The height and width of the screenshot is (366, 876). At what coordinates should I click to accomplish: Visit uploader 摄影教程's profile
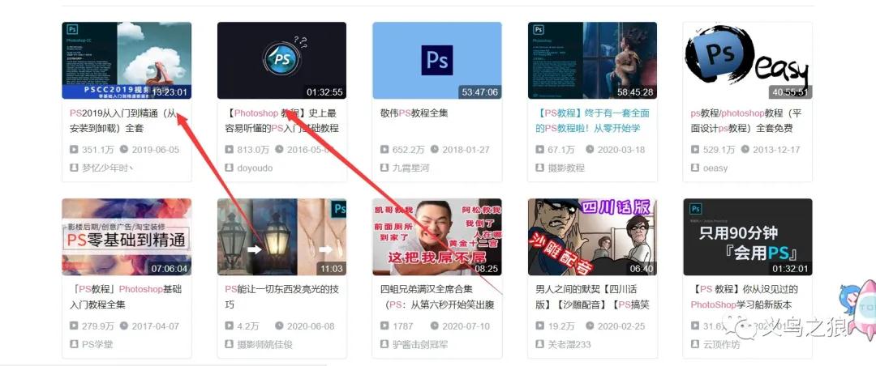coord(565,168)
